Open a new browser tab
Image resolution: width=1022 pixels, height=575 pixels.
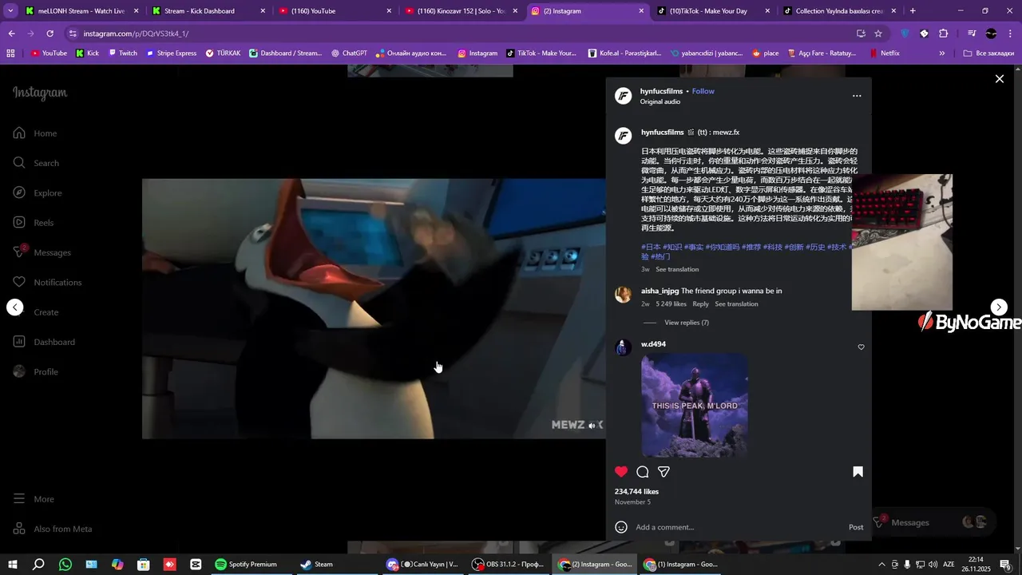(913, 11)
